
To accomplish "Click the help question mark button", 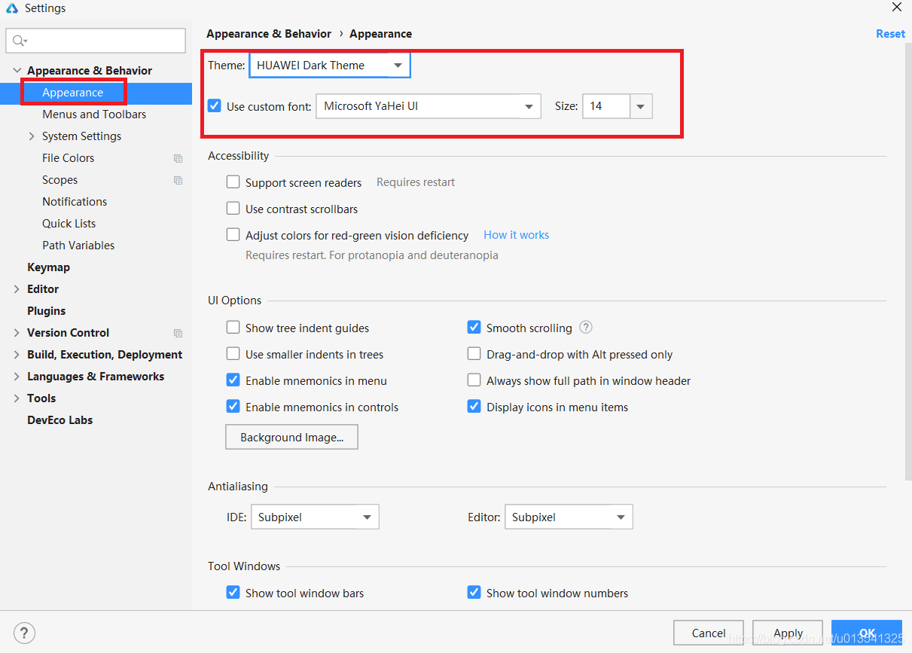I will point(24,633).
